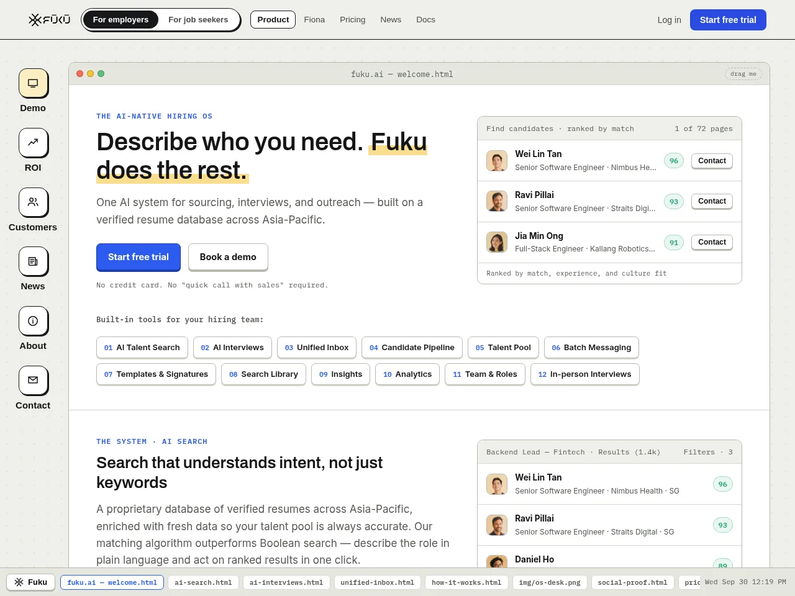Select the Candidate Pipeline chip
Screen dimensions: 795x596
(412, 348)
